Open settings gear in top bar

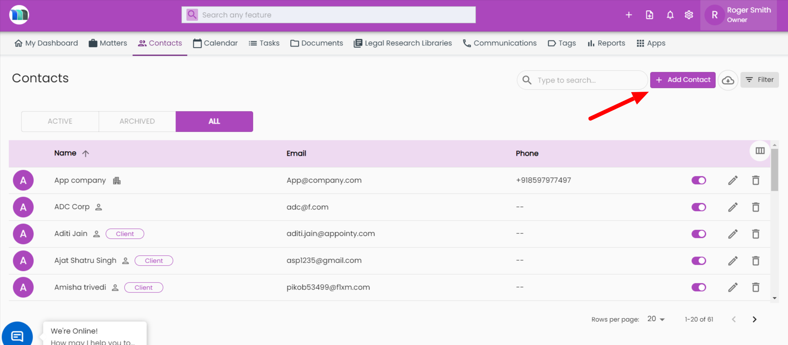pyautogui.click(x=689, y=15)
